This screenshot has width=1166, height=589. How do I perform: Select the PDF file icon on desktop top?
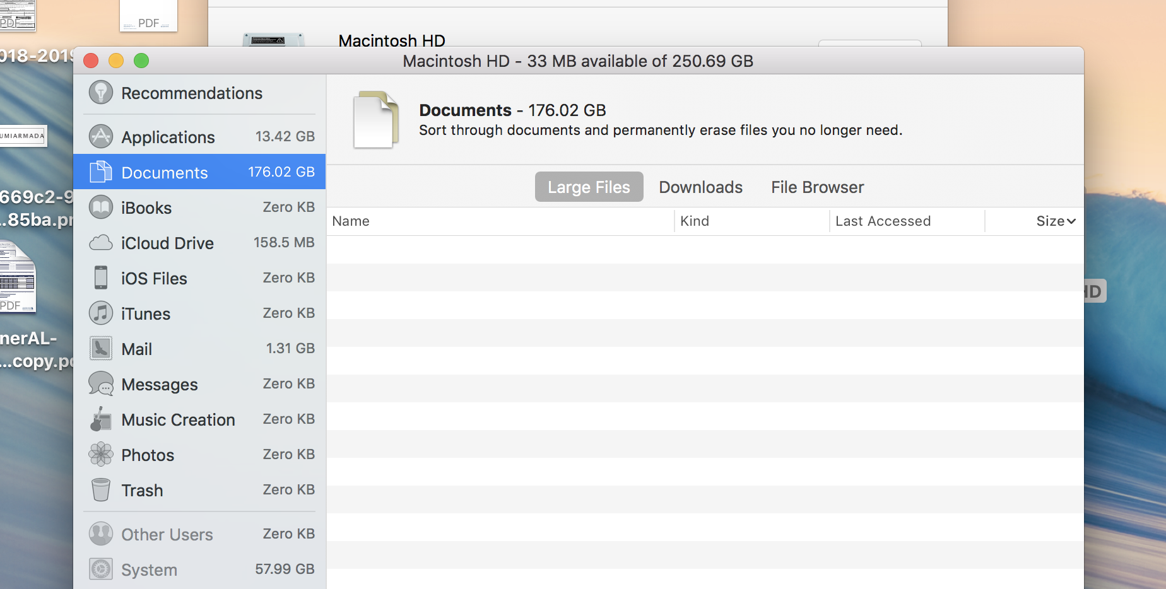pos(148,16)
